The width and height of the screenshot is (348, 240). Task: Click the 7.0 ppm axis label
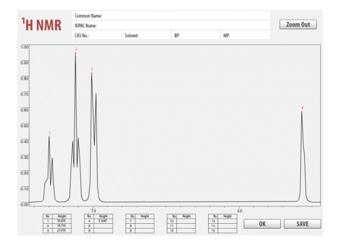93,211
